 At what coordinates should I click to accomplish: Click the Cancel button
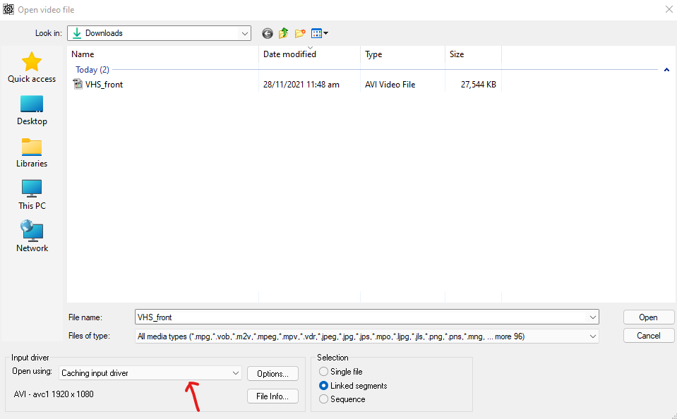tap(649, 336)
